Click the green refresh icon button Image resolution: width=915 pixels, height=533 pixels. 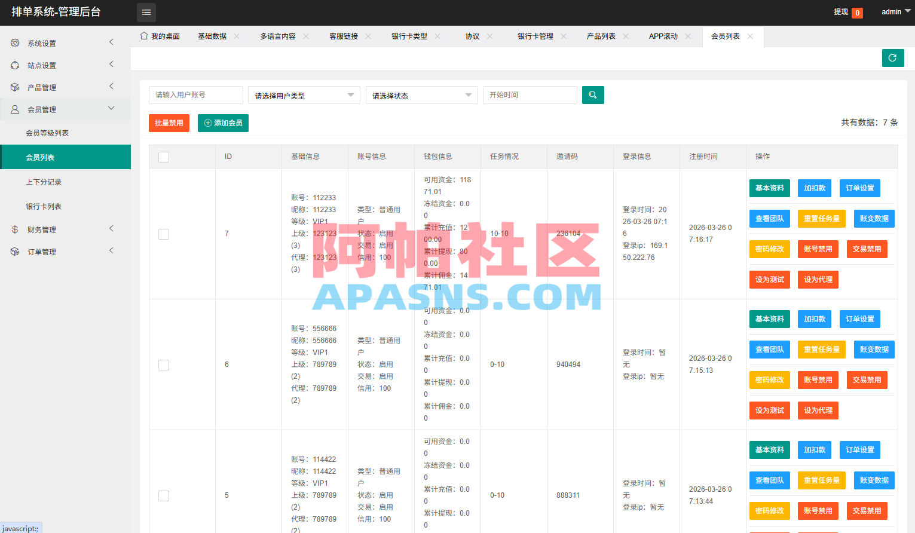point(893,58)
